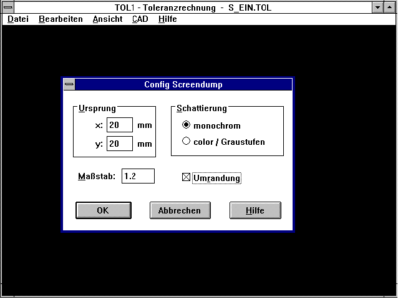
Task: Select the monochrom shading option
Action: [x=186, y=125]
